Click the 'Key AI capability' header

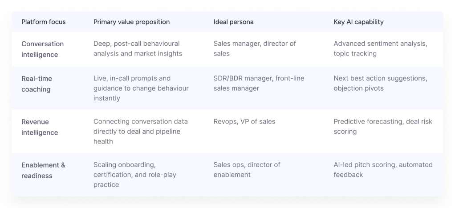coord(358,22)
